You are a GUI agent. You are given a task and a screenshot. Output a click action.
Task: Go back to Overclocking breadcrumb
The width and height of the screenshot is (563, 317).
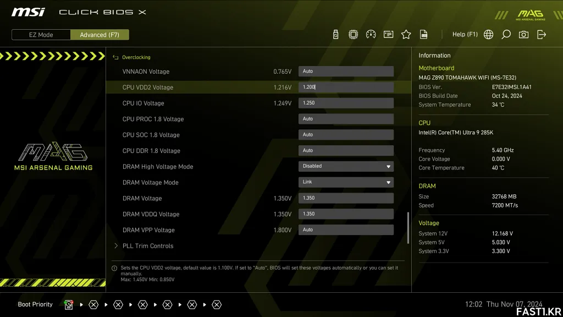(x=136, y=57)
